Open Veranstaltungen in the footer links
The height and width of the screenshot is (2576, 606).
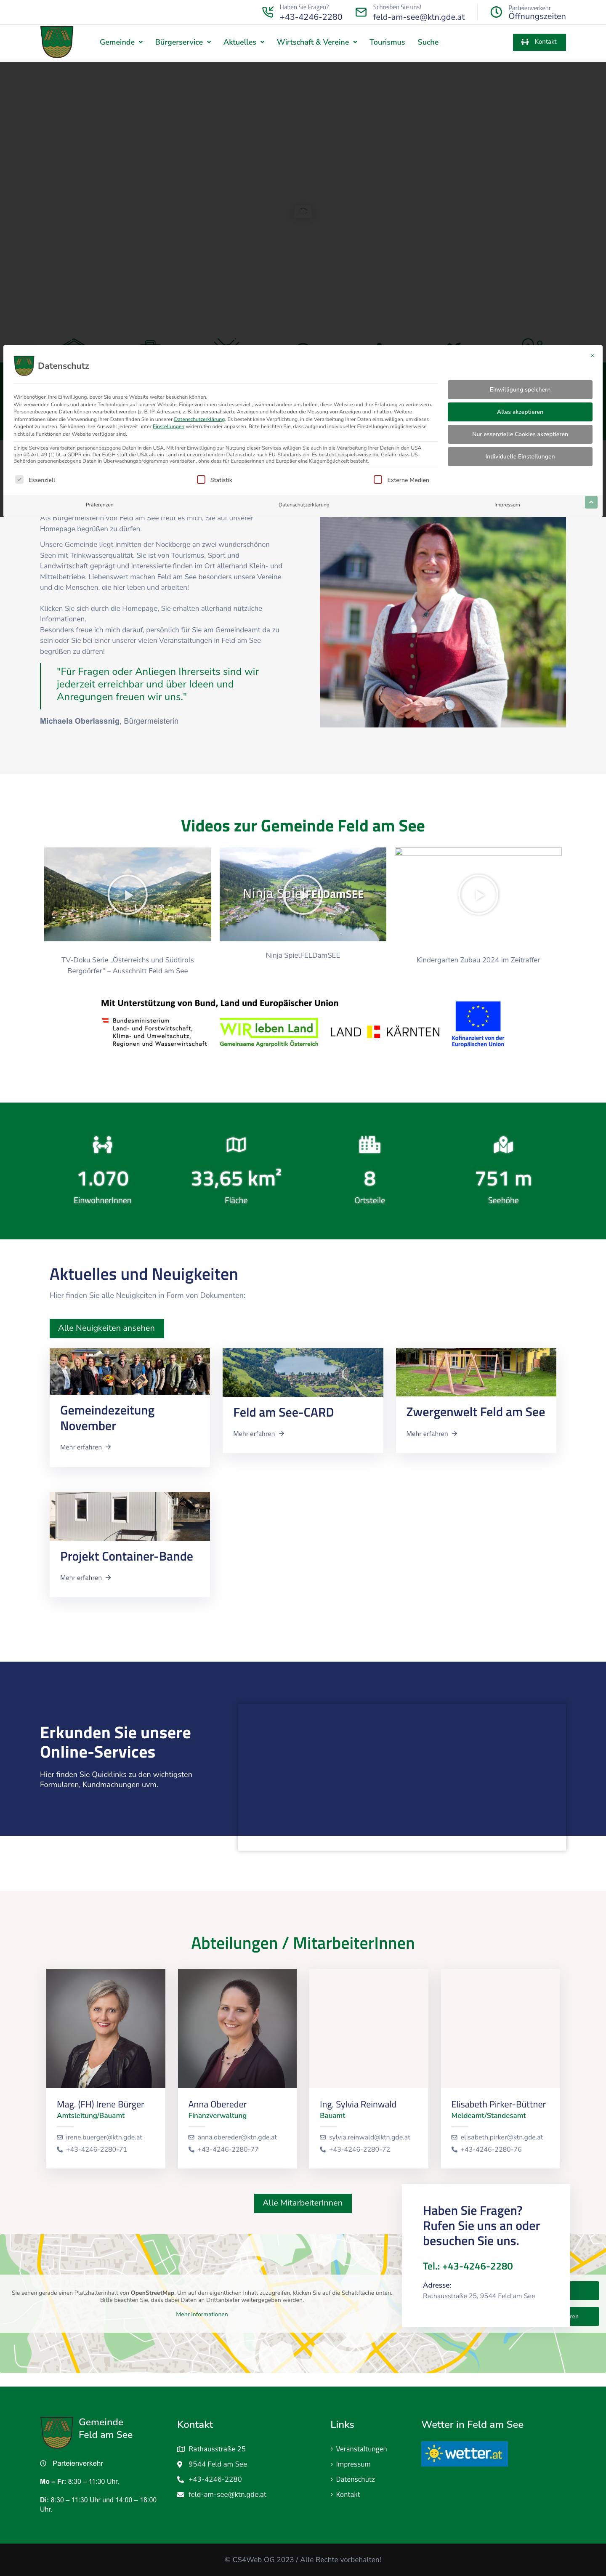(361, 2449)
